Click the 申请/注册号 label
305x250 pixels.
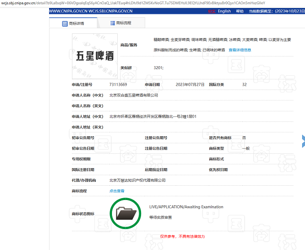pyautogui.click(x=82, y=85)
